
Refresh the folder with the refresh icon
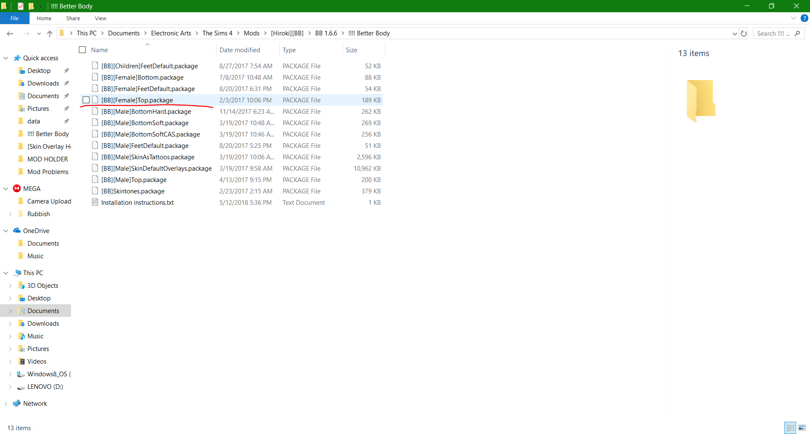744,33
